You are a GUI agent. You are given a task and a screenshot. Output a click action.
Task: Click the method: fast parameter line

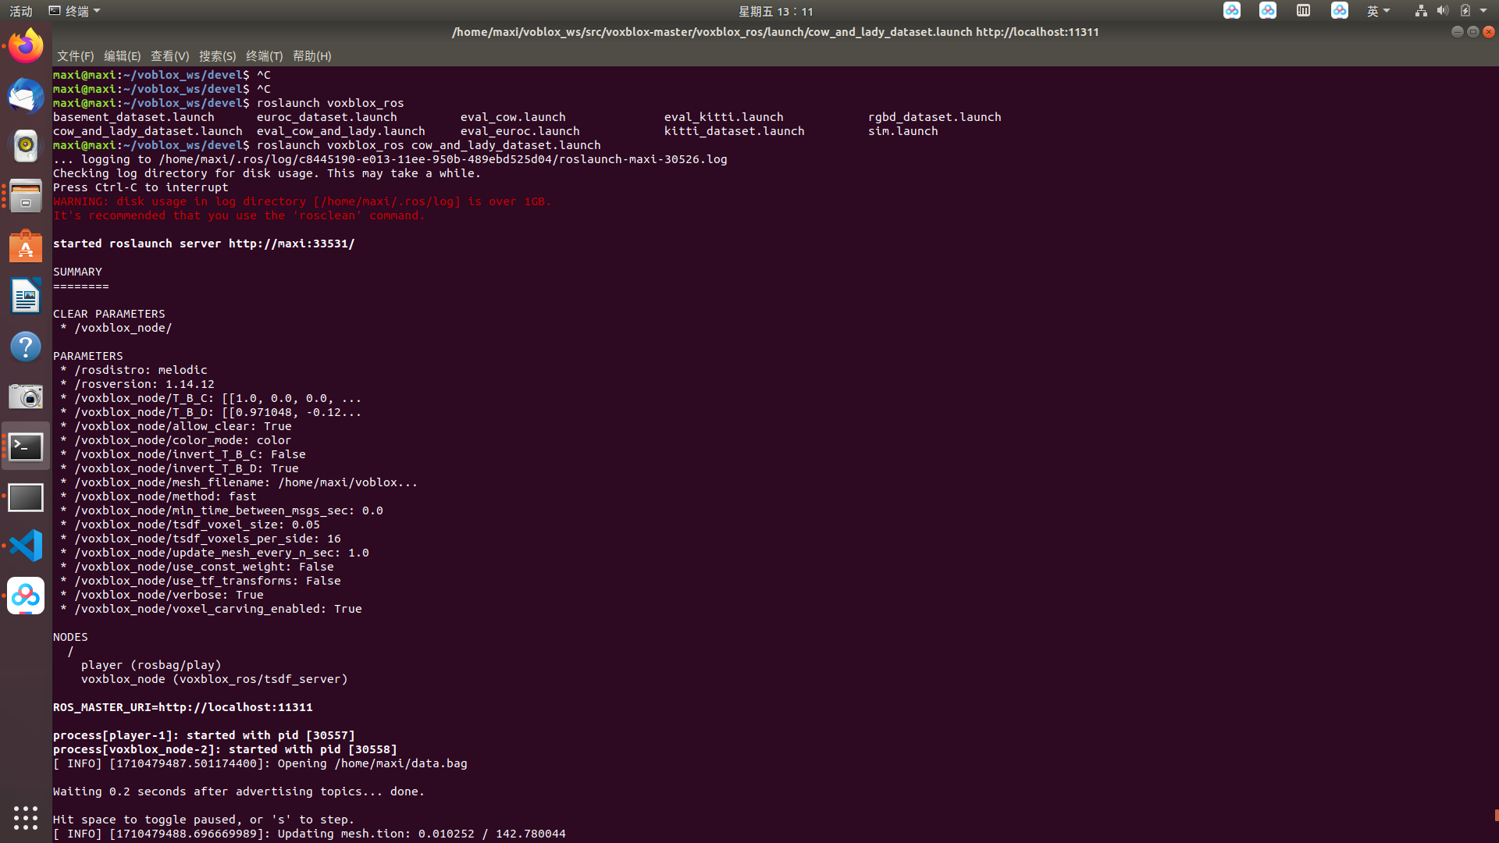pos(158,496)
